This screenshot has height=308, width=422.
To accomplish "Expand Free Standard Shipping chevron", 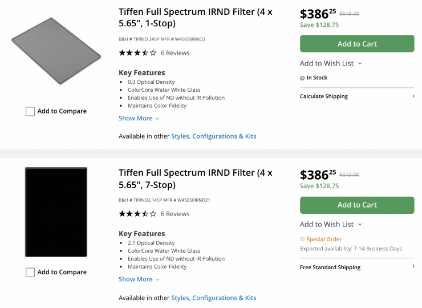I will point(413,267).
